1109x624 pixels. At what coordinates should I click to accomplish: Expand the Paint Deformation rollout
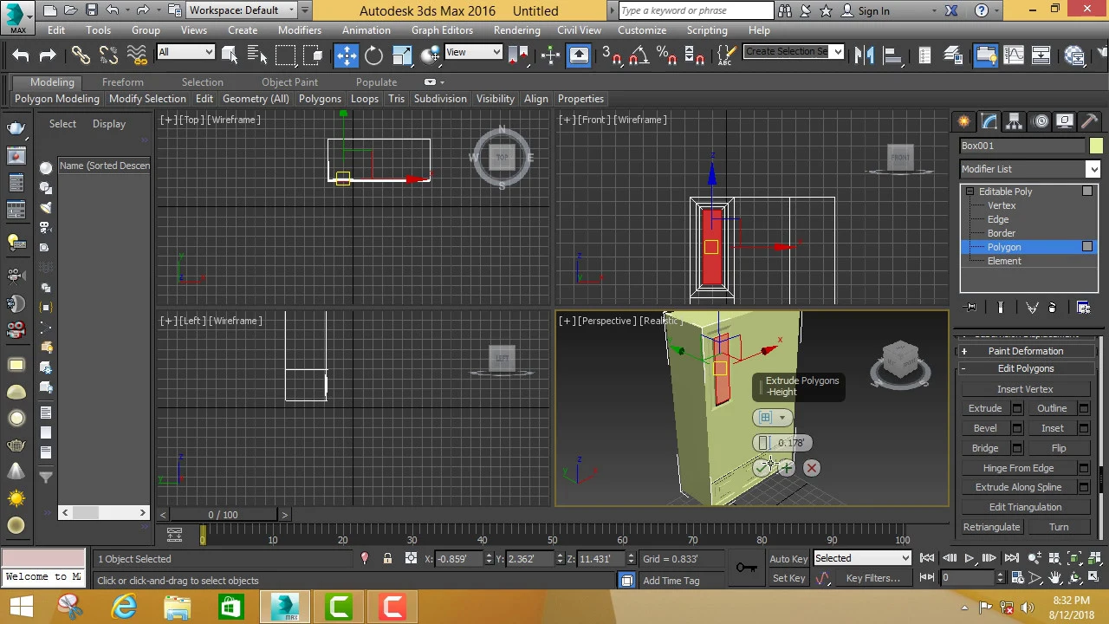[x=1026, y=351]
